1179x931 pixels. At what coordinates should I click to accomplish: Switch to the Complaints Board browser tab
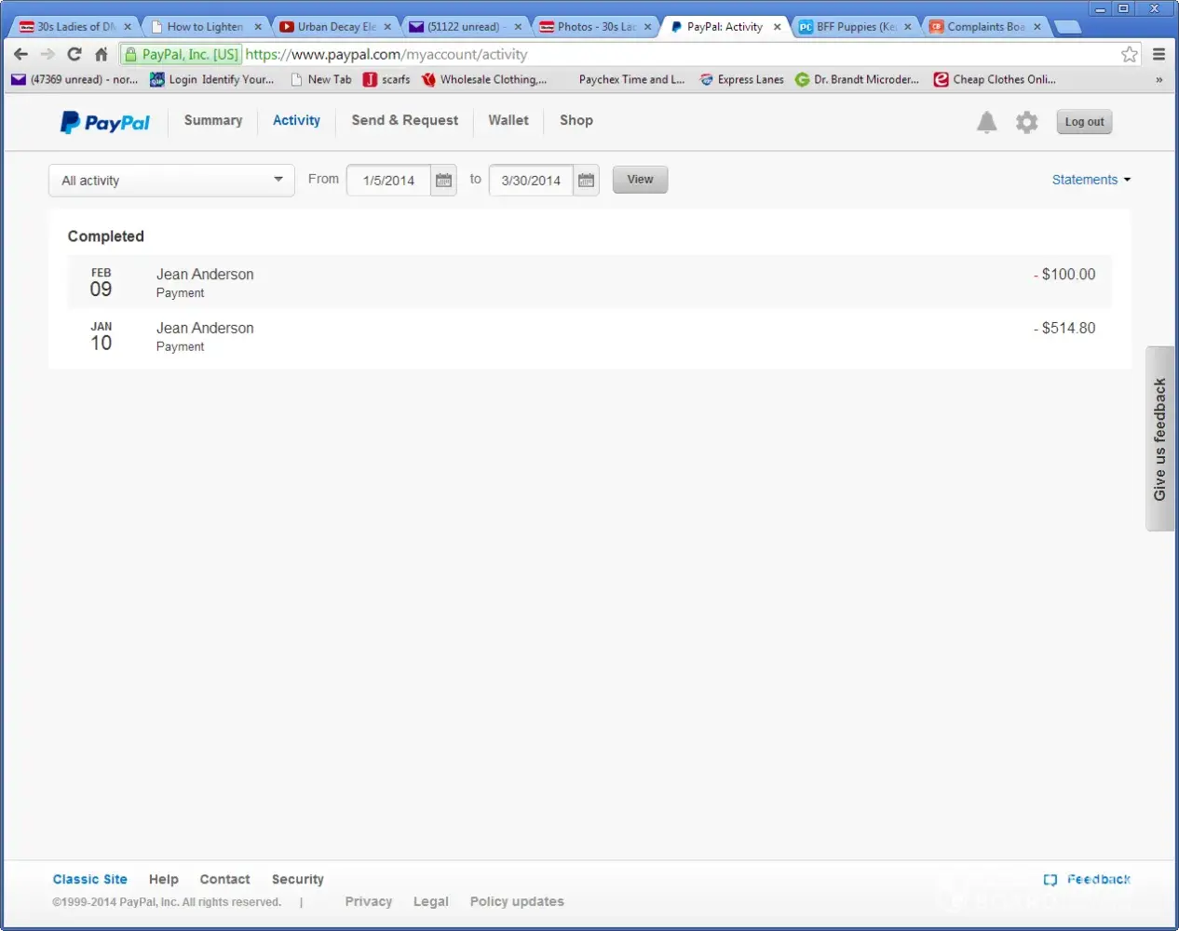pyautogui.click(x=984, y=27)
